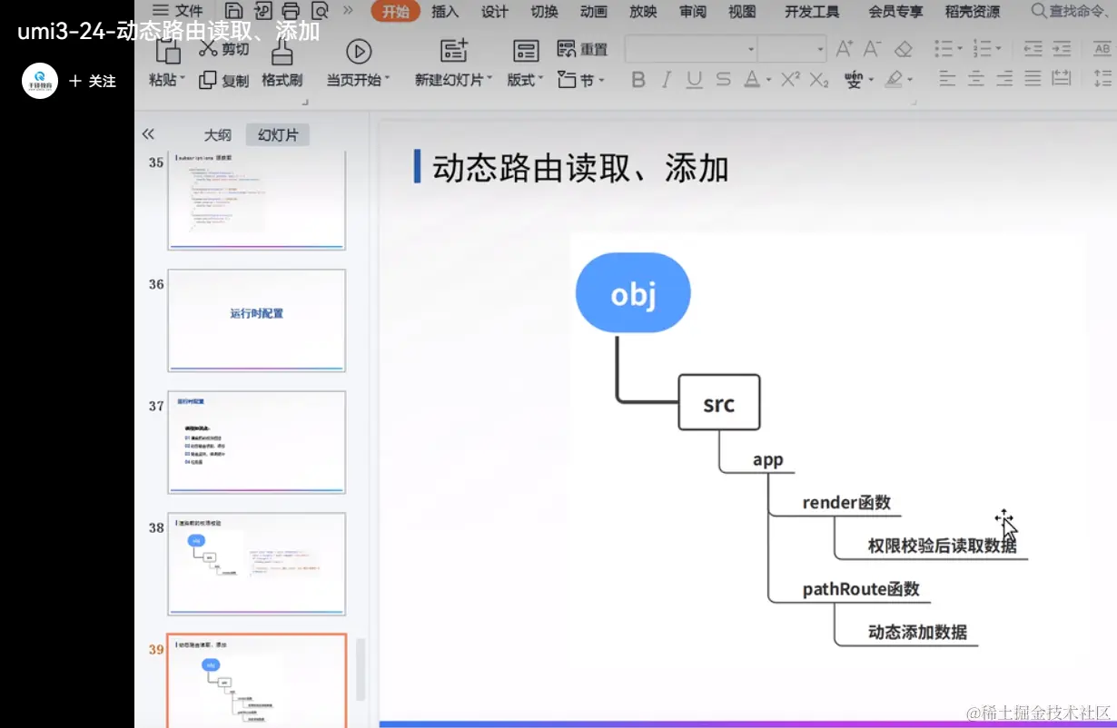Toggle Underline formatting
Viewport: 1117px width, 728px height.
pos(695,80)
